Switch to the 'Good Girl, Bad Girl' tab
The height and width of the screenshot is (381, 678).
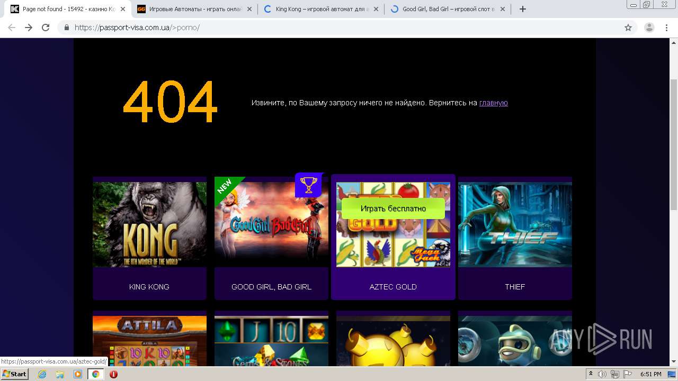tap(447, 9)
